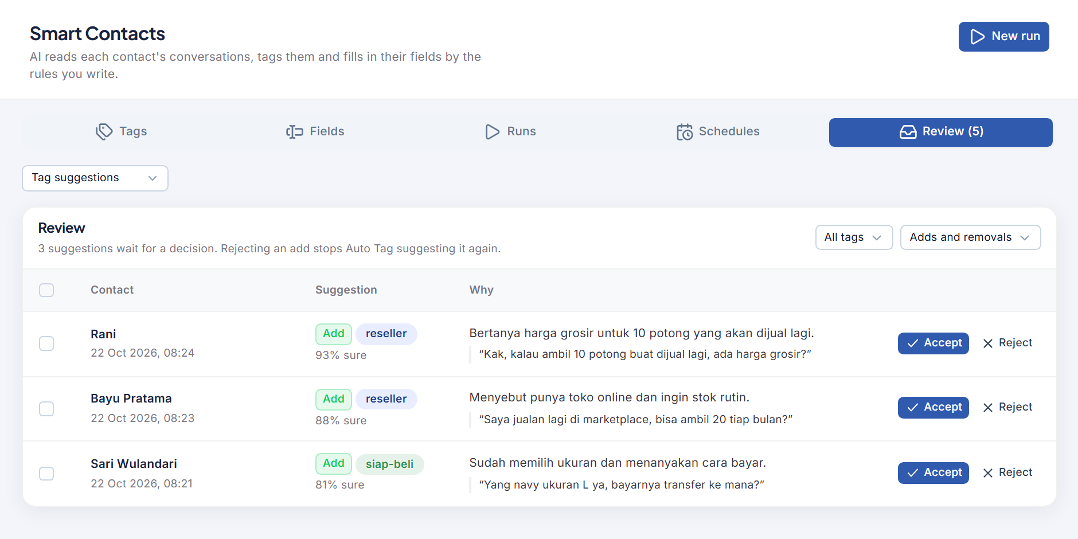Click contact name Sari Wulandari
The height and width of the screenshot is (539, 1078).
134,464
